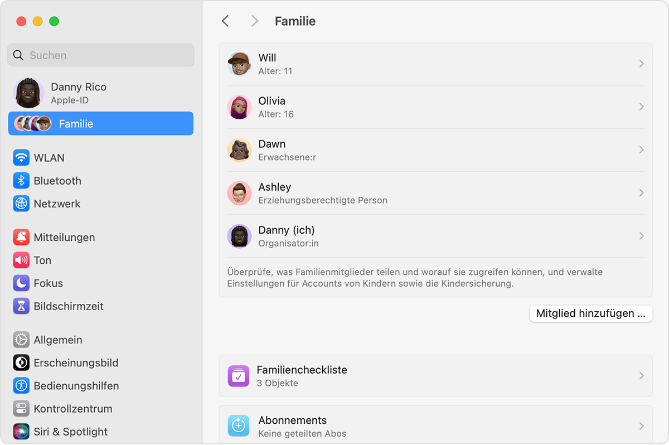Open Danny Rico Apple-ID entry

pyautogui.click(x=101, y=93)
